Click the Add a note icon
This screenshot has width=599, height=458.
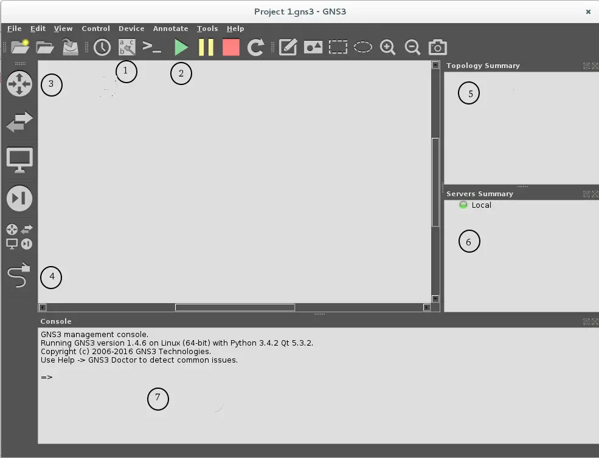[288, 47]
